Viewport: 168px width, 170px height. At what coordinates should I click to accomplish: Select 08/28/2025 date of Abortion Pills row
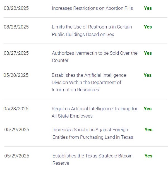pos(16,8)
